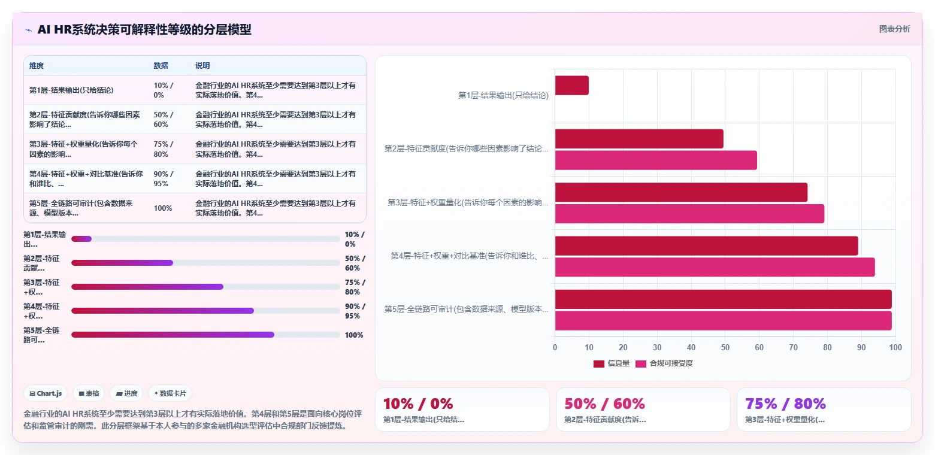The height and width of the screenshot is (455, 935).
Task: Click the x-axis value 50
Action: tap(725, 347)
